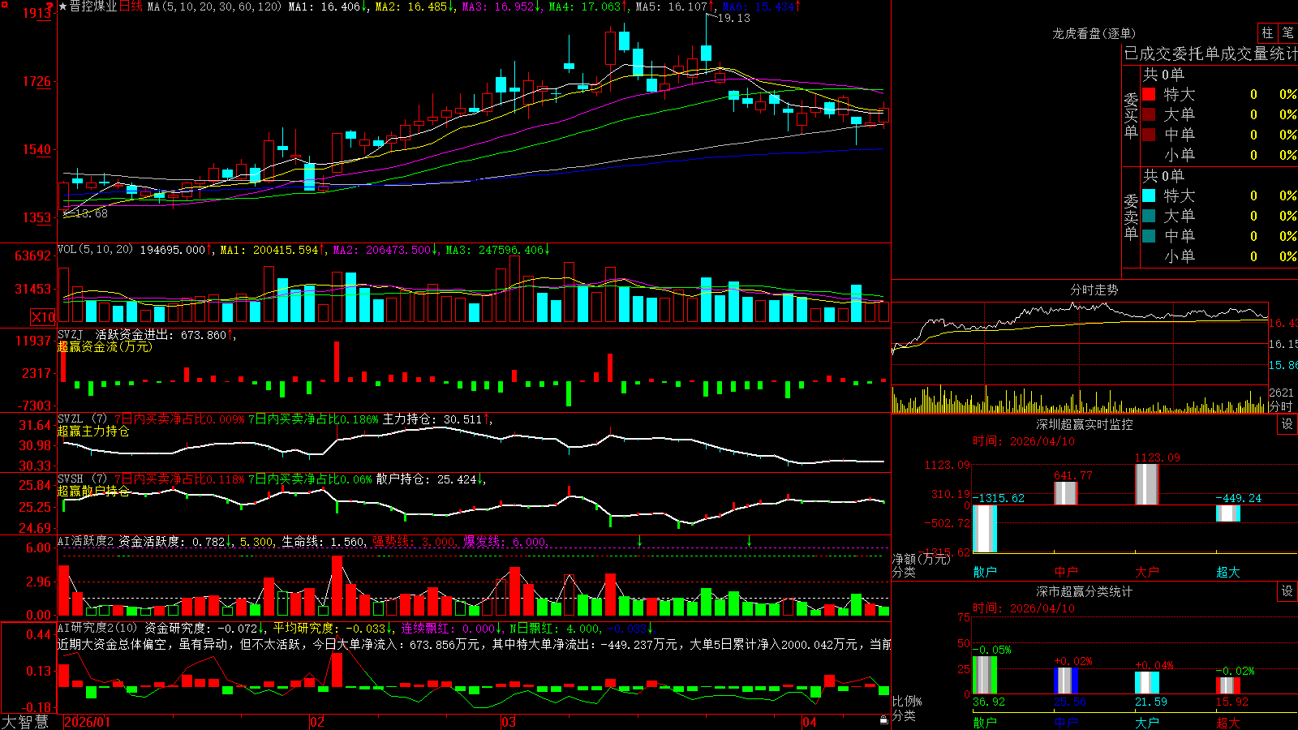
Task: Click the 散户 ratio bar labeled 36.92
Action: pyautogui.click(x=985, y=675)
